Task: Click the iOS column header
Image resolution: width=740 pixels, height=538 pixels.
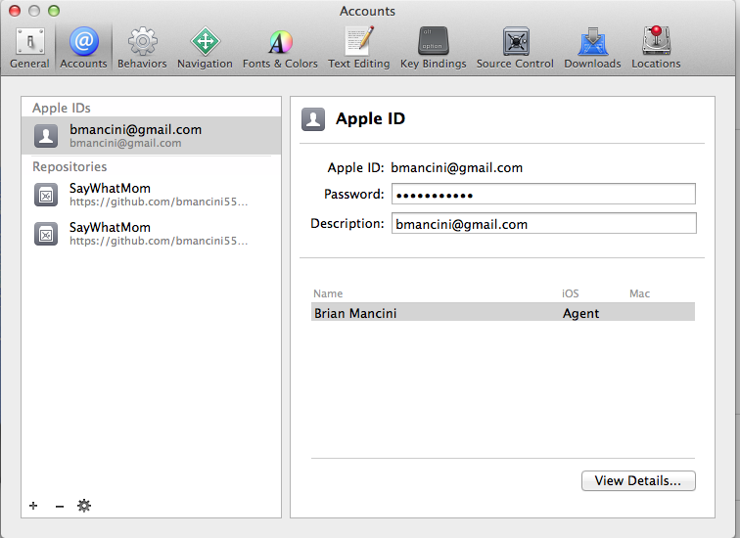Action: pos(570,293)
